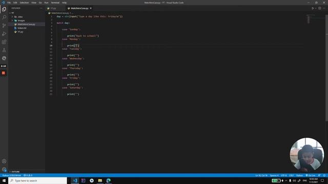Open the Edit menu
Viewport: 328px width, 184px height.
[x=15, y=3]
